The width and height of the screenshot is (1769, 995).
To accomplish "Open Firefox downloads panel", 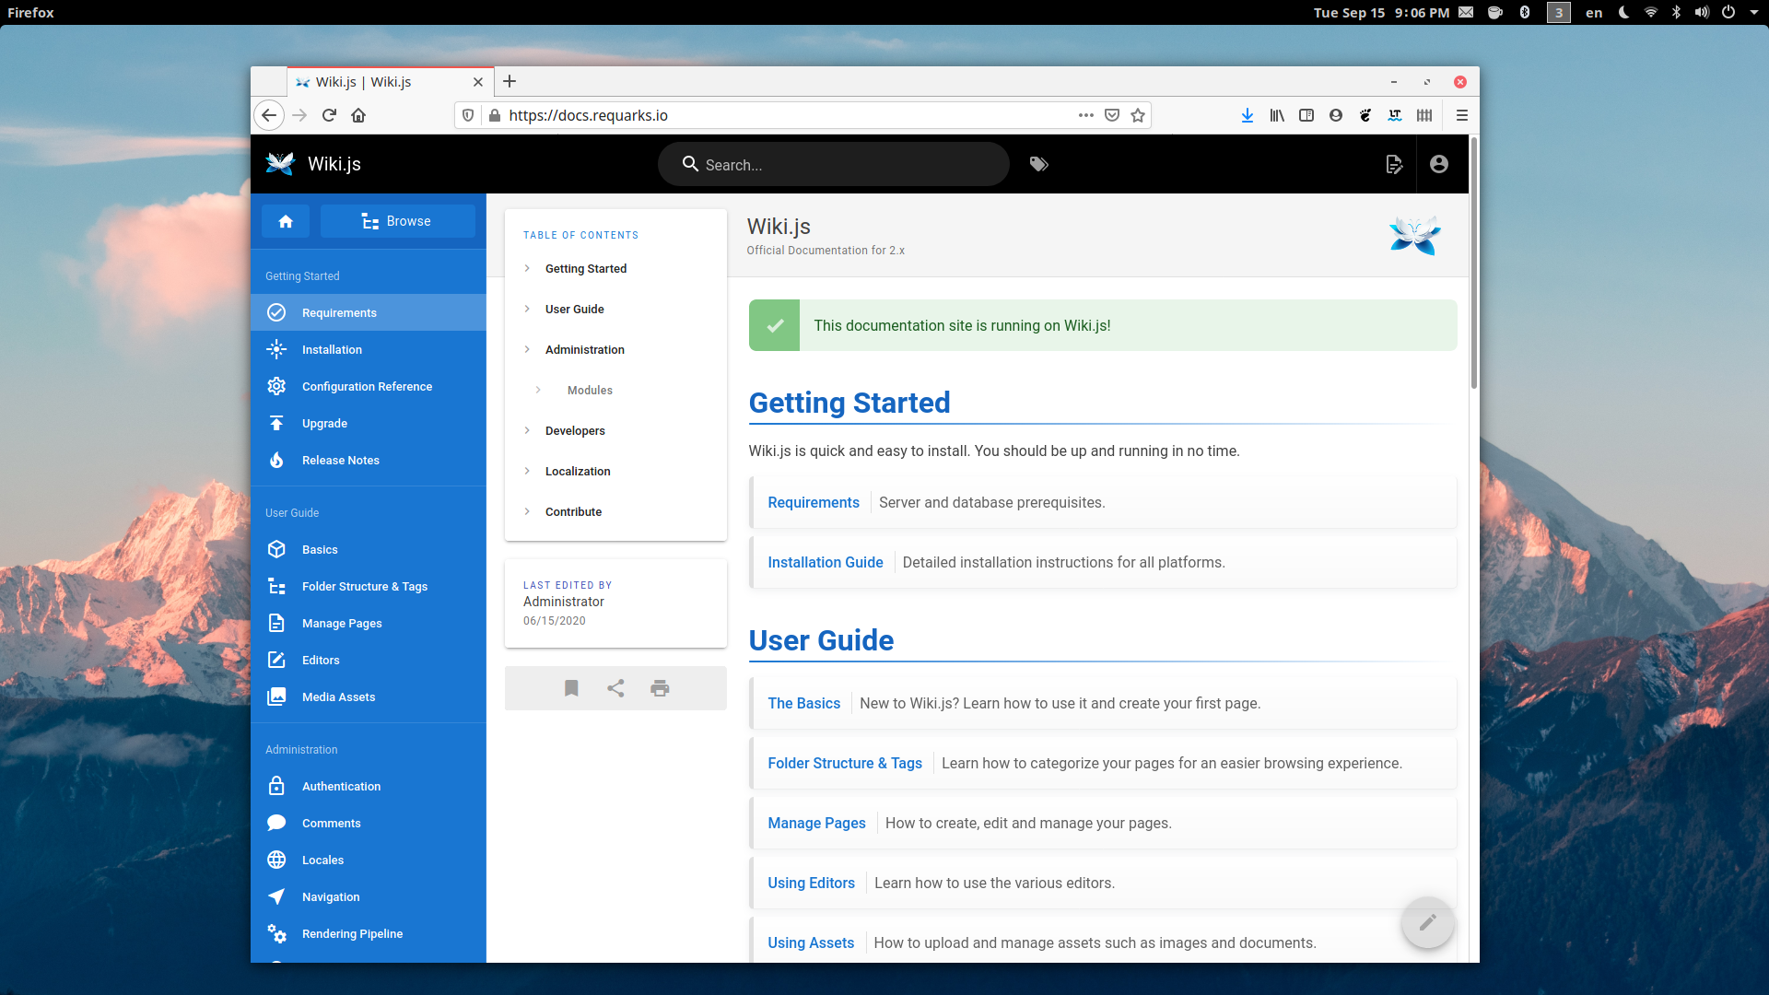I will click(x=1247, y=115).
